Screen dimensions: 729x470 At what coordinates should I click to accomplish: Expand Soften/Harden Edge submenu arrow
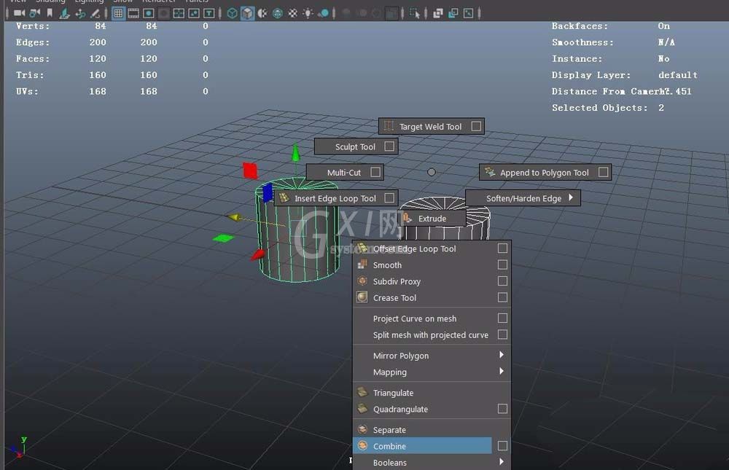(571, 197)
